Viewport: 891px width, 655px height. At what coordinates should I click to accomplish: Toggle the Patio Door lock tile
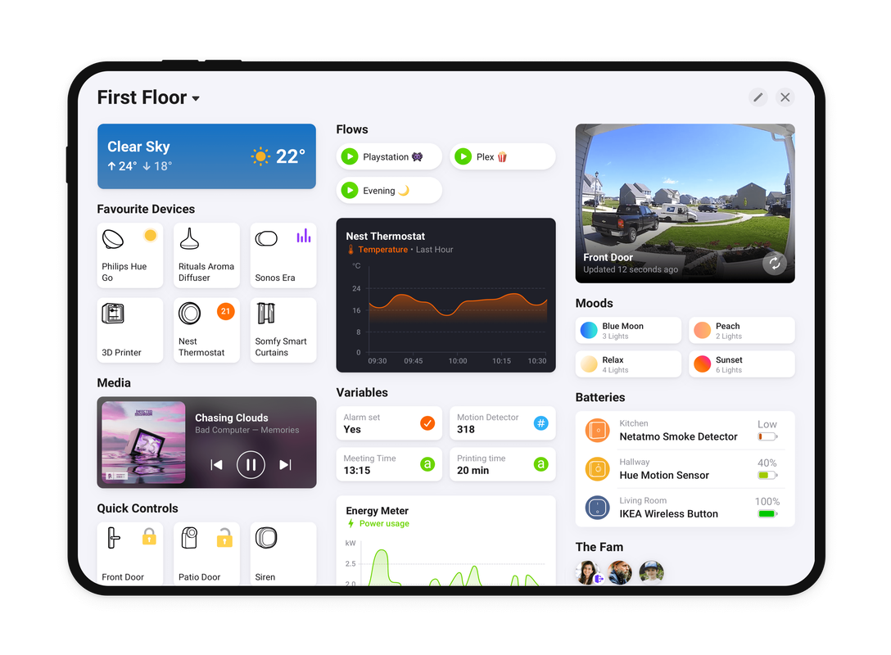[206, 553]
